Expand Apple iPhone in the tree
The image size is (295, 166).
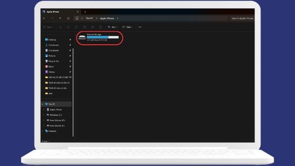pos(44,110)
